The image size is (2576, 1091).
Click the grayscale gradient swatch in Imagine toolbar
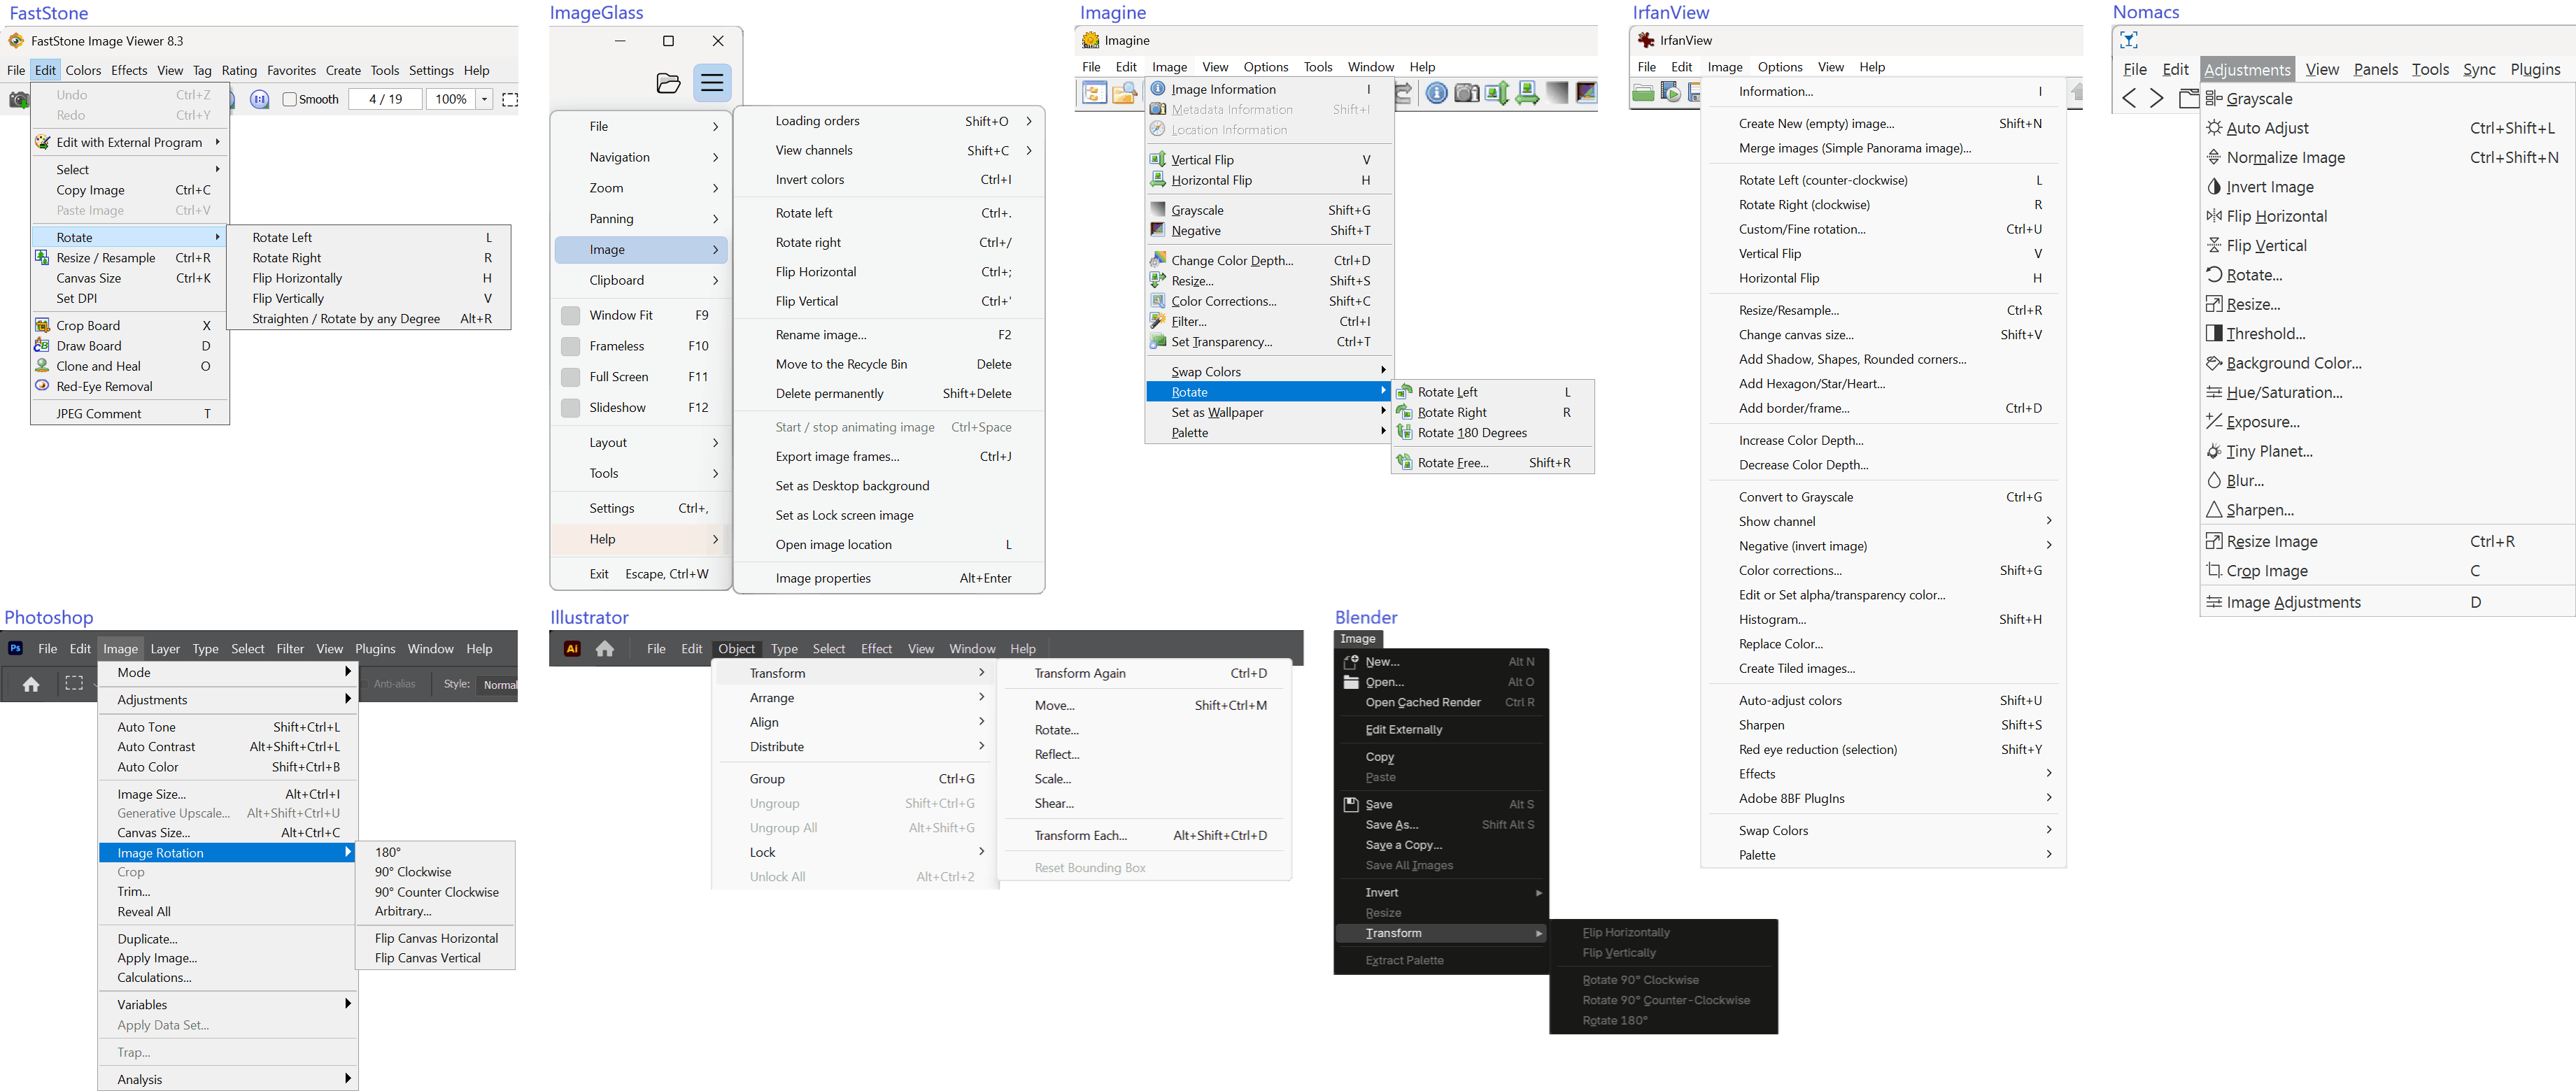point(1557,93)
